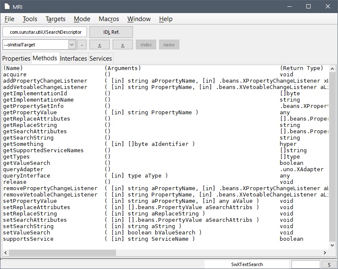Select the Methods tab
This screenshot has height=269, width=338.
pos(45,58)
